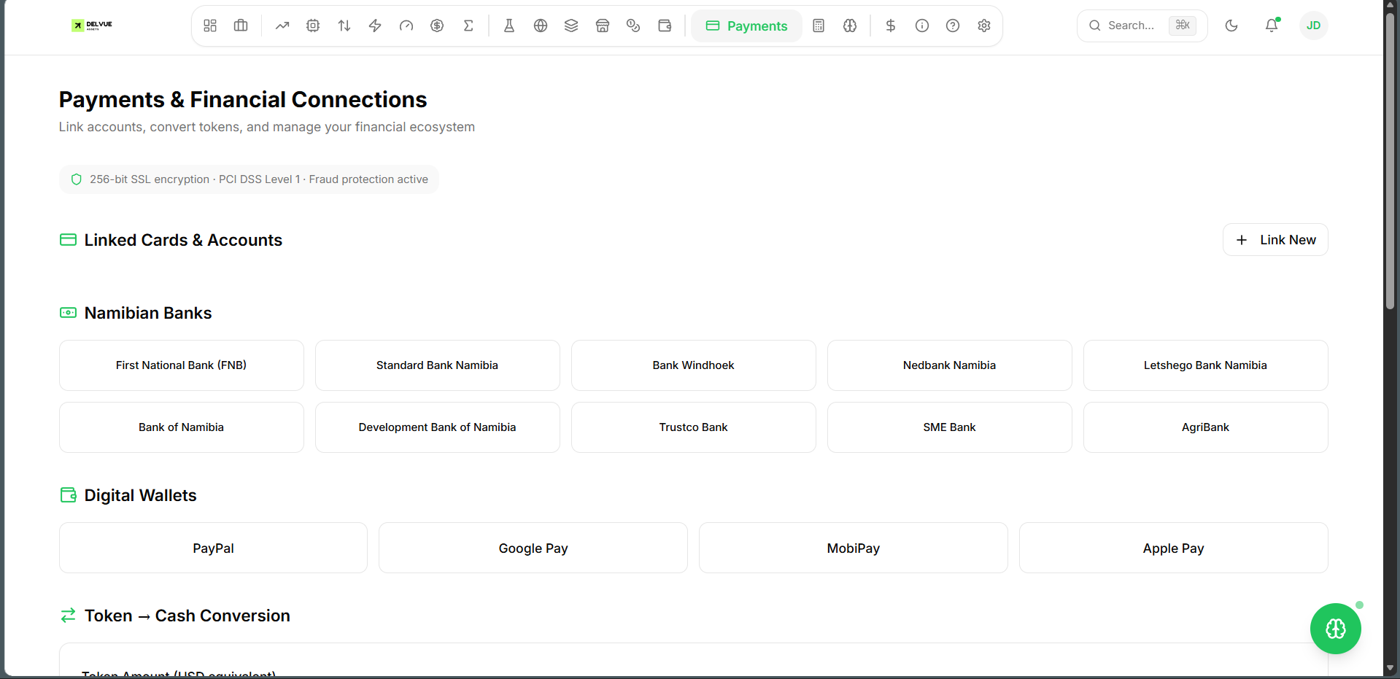The height and width of the screenshot is (679, 1400).
Task: Open the briefcase portfolio icon
Action: [241, 26]
